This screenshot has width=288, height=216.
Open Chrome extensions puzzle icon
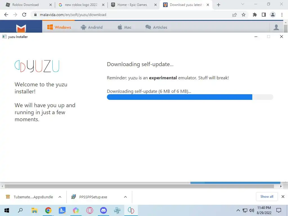[255, 15]
